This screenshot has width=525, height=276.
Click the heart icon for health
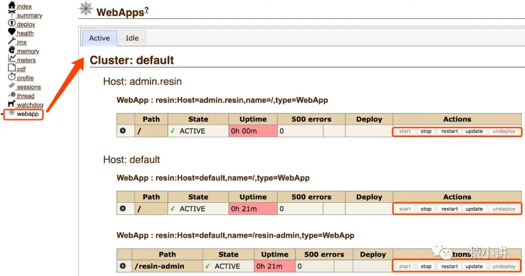[x=12, y=32]
